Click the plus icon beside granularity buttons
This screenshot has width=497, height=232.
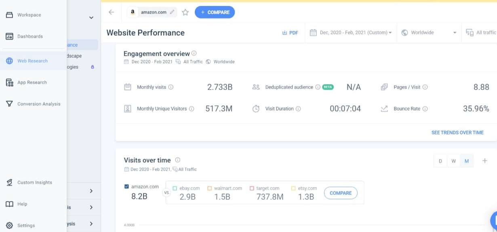(x=485, y=161)
